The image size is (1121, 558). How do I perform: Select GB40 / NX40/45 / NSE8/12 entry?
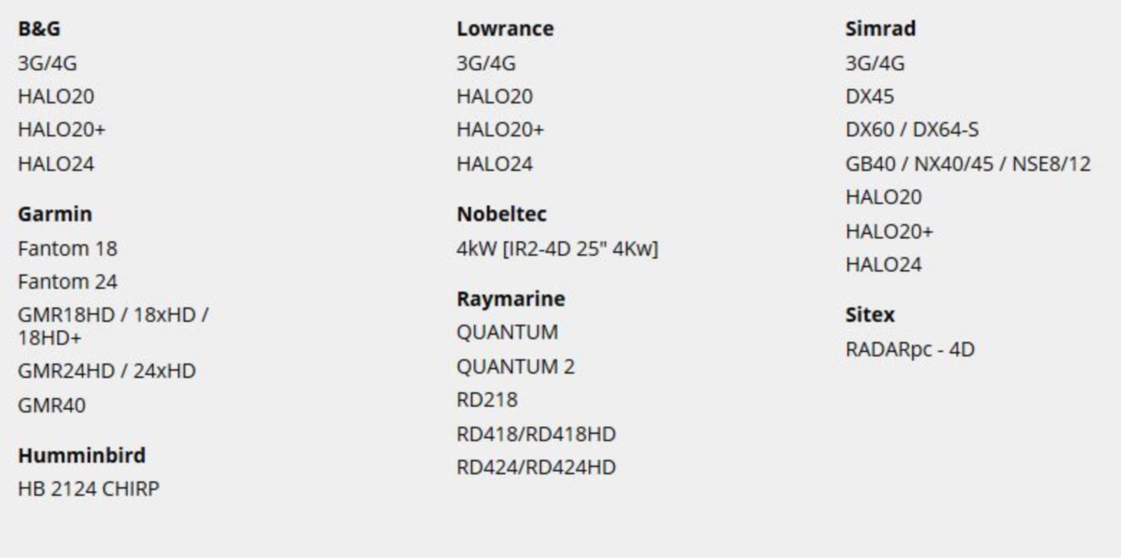967,164
